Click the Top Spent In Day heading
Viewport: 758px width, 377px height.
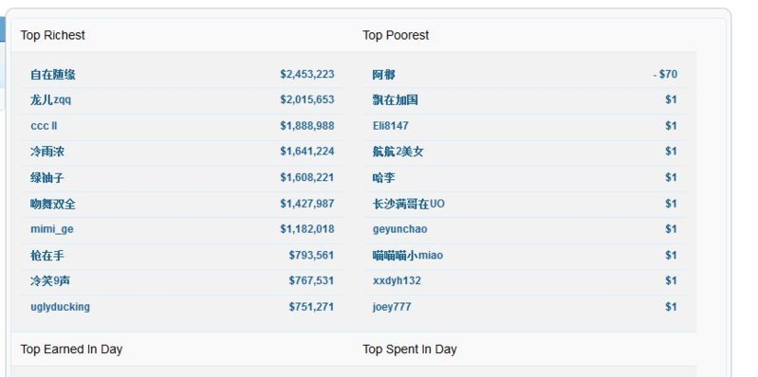click(410, 349)
